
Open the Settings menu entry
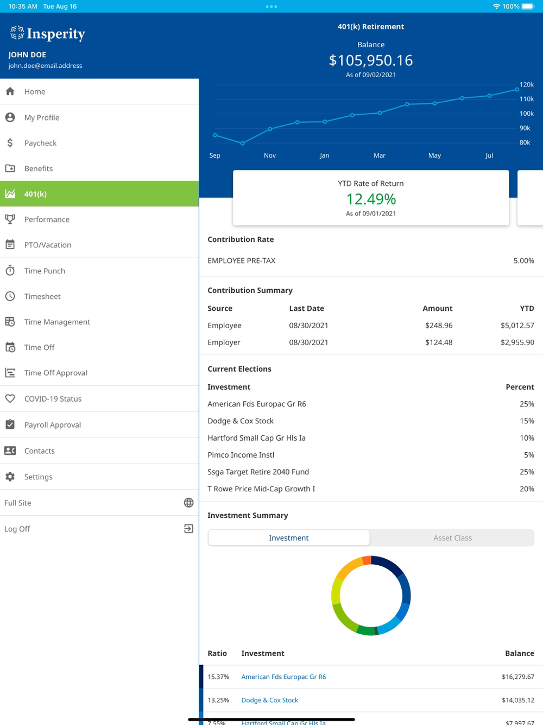(99, 477)
